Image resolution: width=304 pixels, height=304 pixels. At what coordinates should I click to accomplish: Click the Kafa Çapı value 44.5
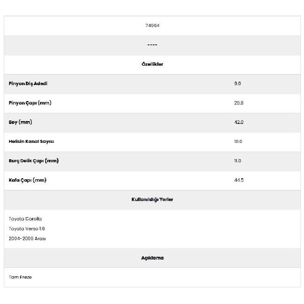pyautogui.click(x=239, y=180)
